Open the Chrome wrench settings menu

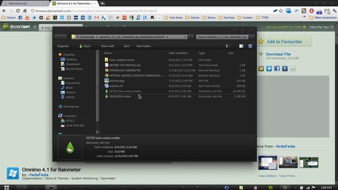[334, 11]
